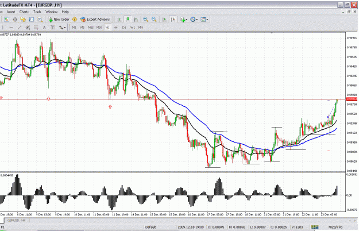Select the trendline drawing tool
Image resolution: width=359 pixels, height=231 pixels.
(20, 28)
